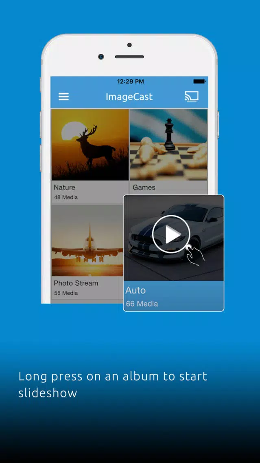Screen dimensions: 260x463
Task: Start slideshow with the play button
Action: pyautogui.click(x=171, y=234)
